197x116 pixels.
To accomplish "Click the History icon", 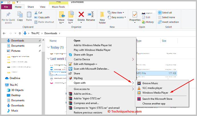I will tap(144, 22).
